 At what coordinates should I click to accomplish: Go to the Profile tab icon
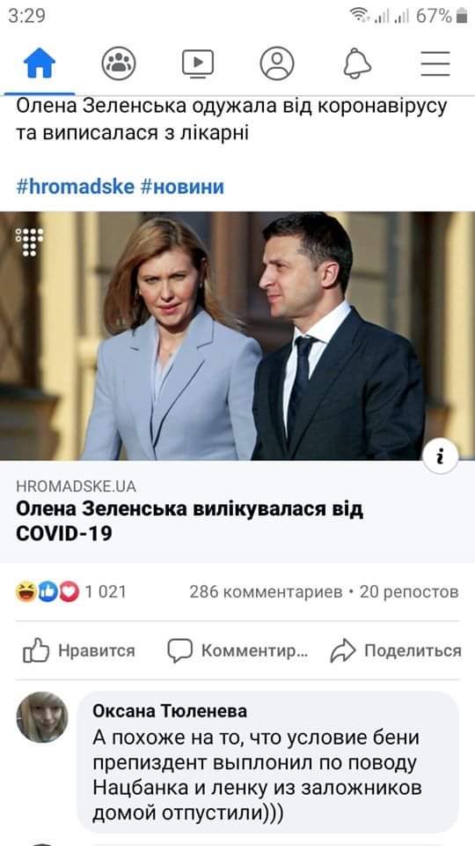click(277, 63)
